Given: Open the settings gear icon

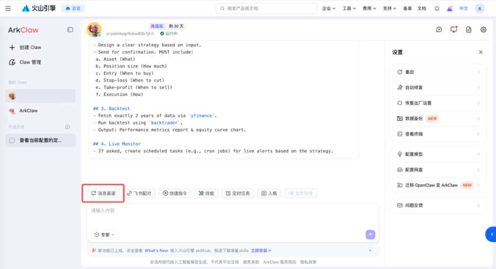Looking at the screenshot, I should tap(483, 30).
